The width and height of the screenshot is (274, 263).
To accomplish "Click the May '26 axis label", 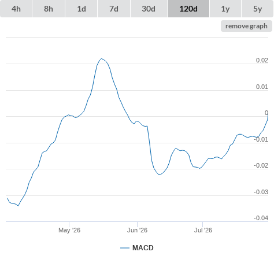I will click(69, 230).
